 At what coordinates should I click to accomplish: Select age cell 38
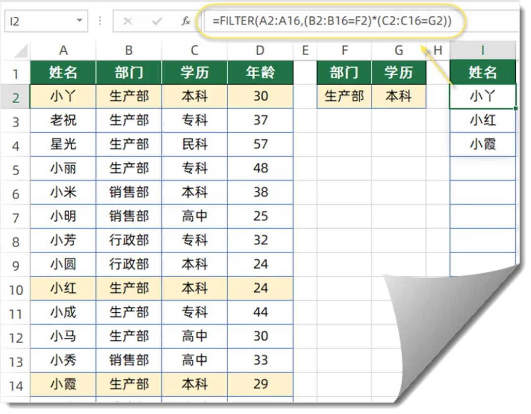pos(260,192)
